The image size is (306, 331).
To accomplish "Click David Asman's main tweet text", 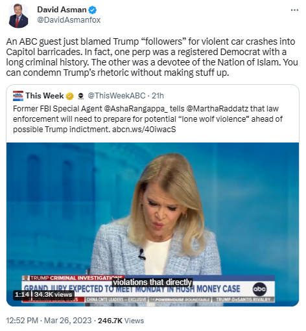I will (152, 57).
